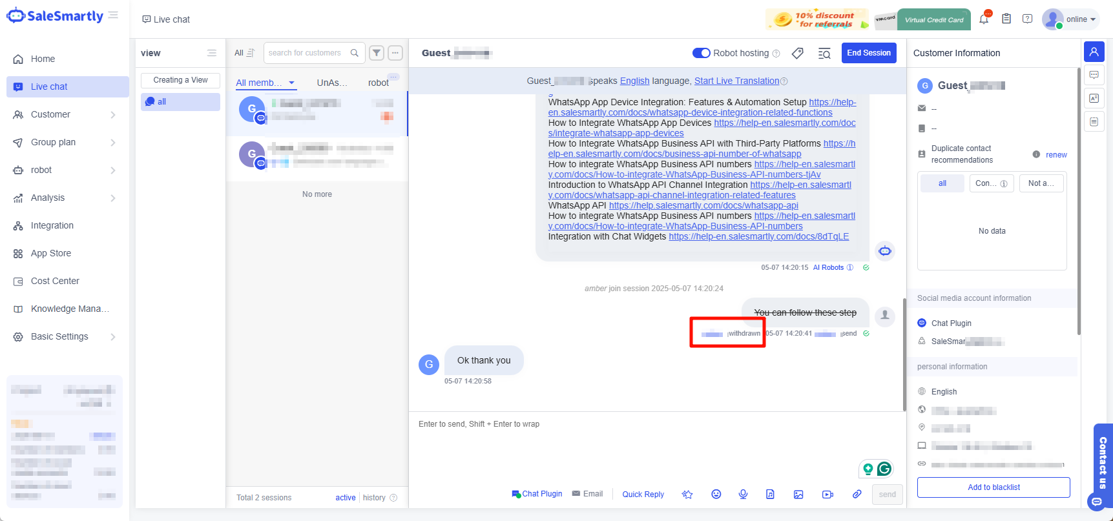
Task: Open Chat Widgets integration docs link
Action: click(759, 236)
